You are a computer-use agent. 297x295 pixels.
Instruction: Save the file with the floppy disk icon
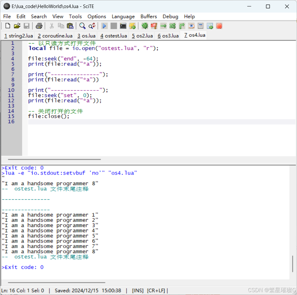26,26
